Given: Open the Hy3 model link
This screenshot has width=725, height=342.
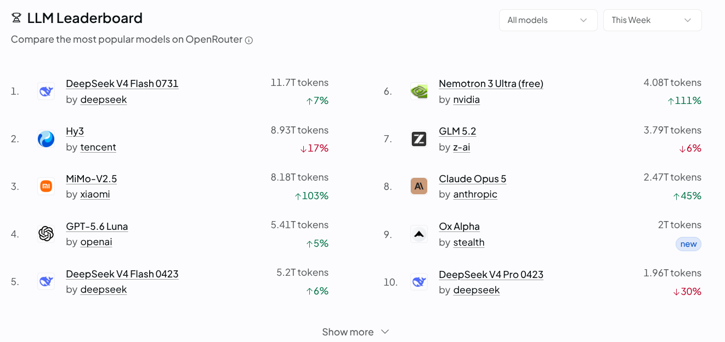Looking at the screenshot, I should click(75, 131).
